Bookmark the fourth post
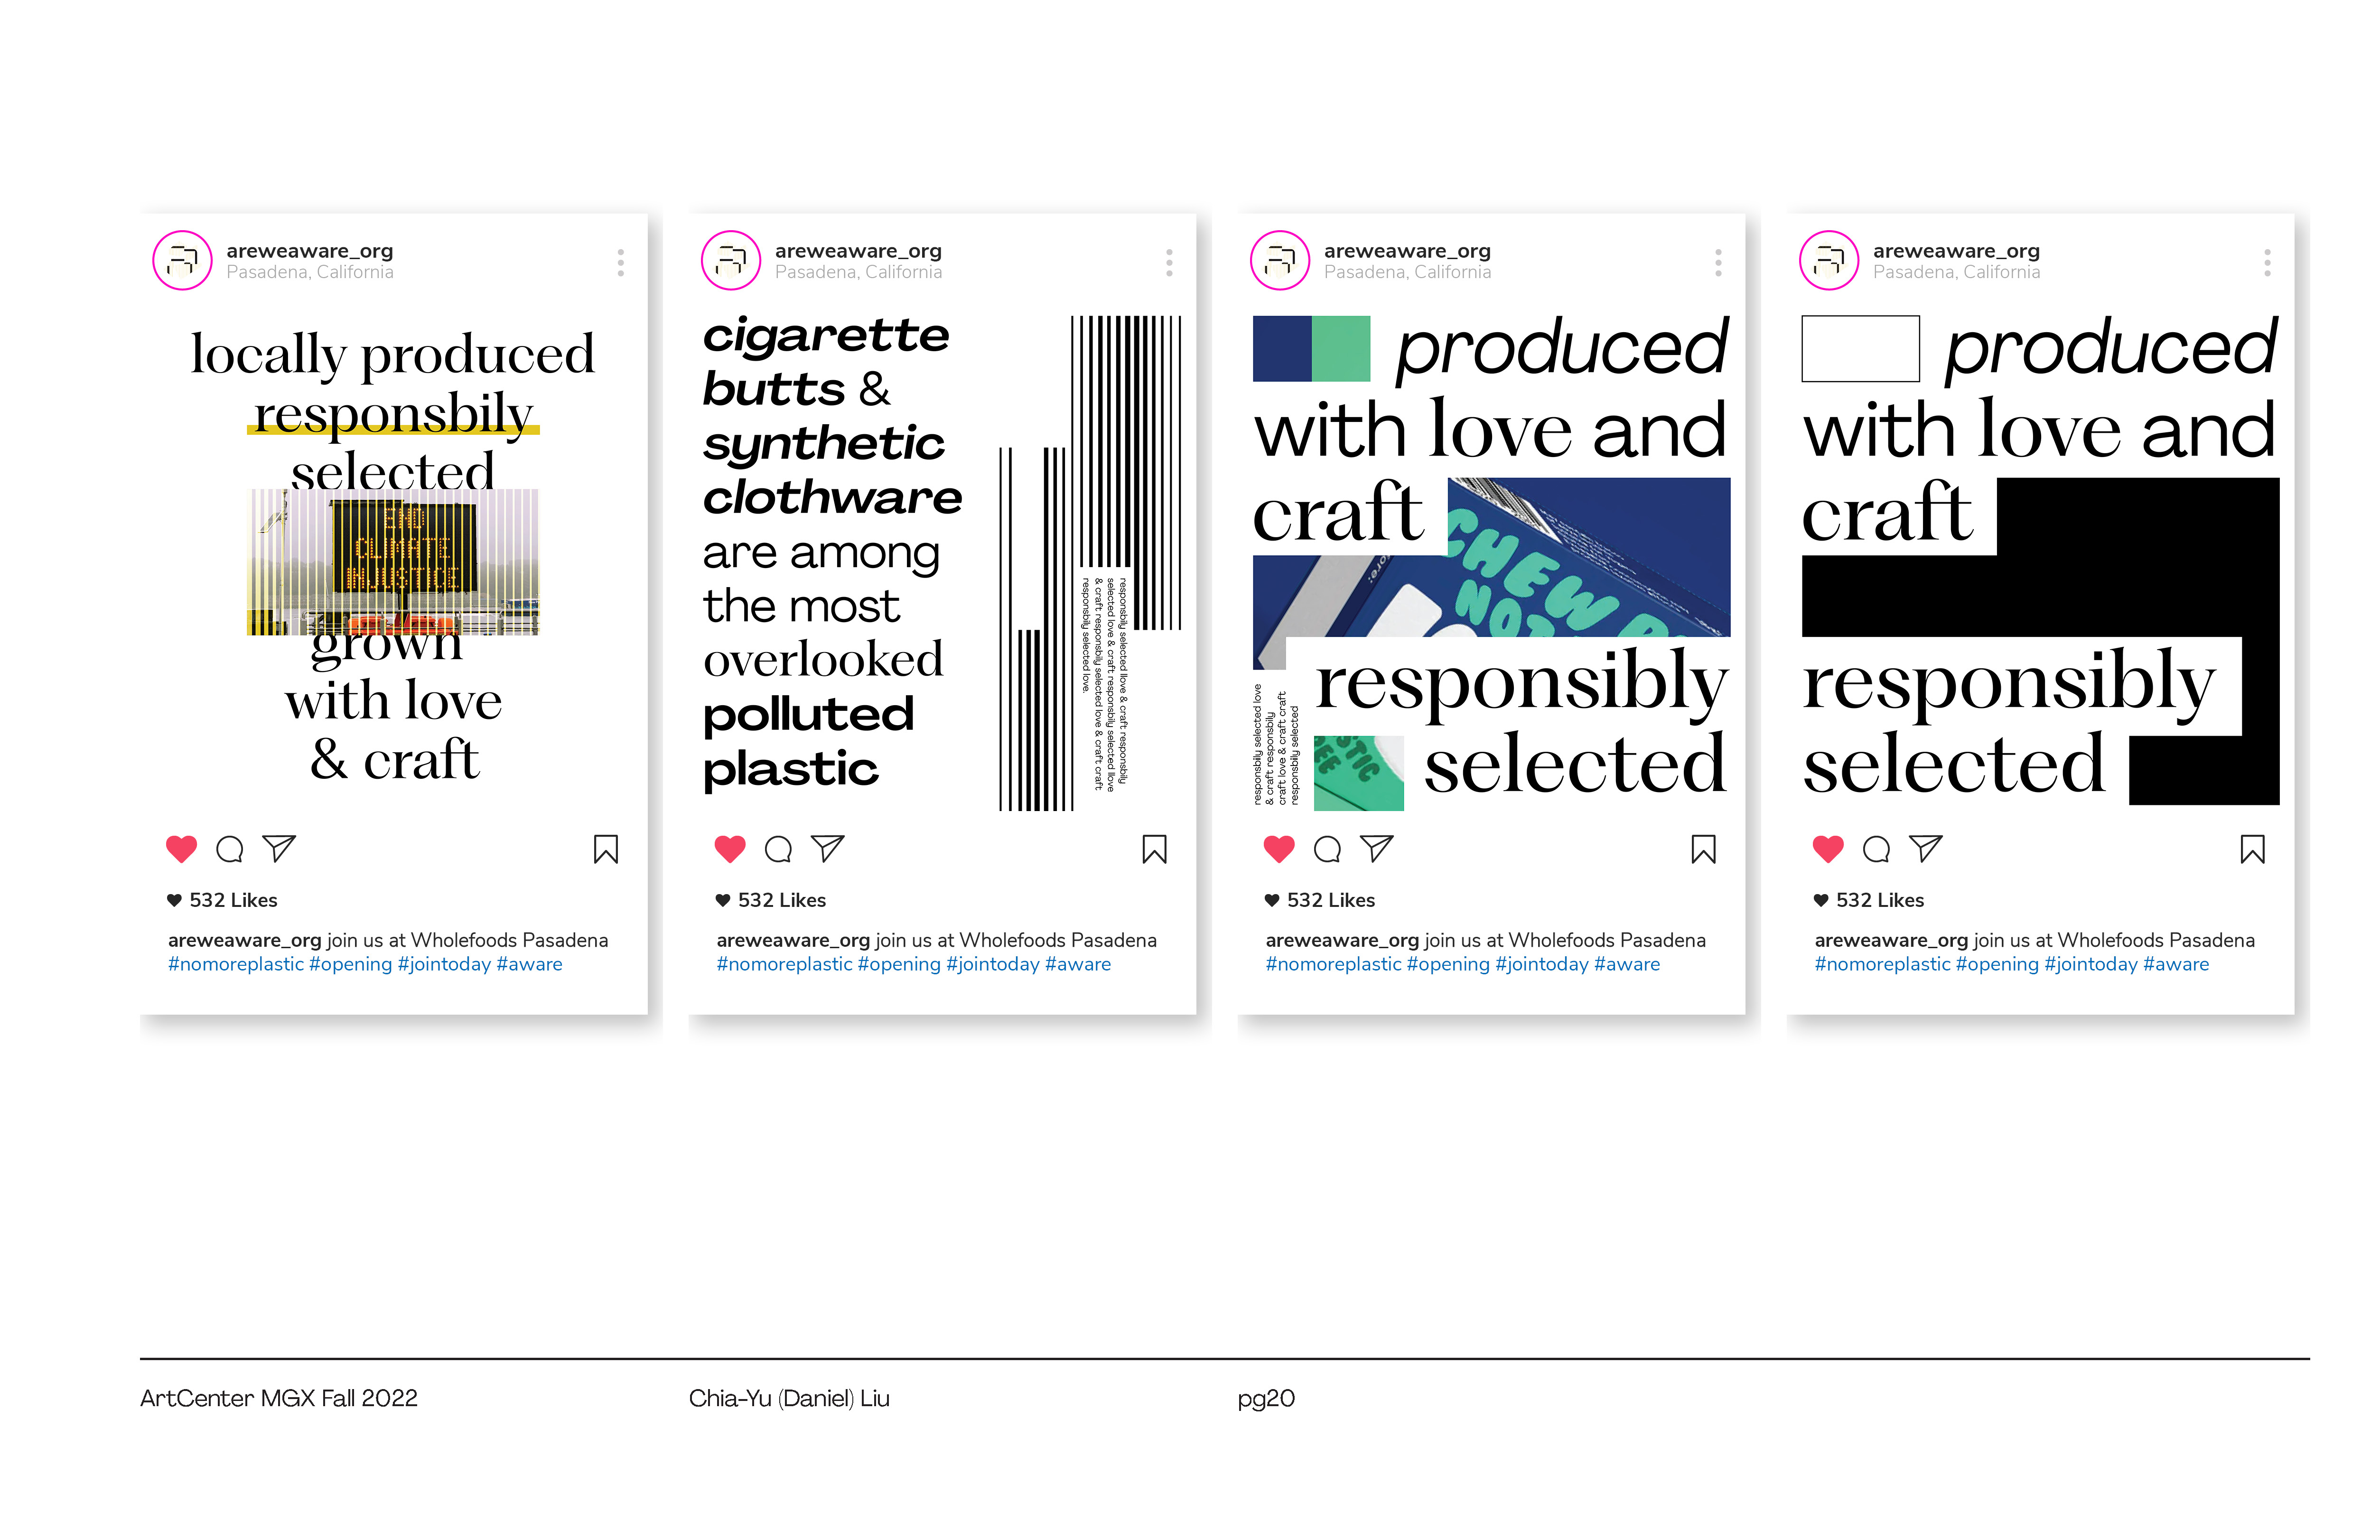Screen dimensions: 2380x1540 (2252, 849)
